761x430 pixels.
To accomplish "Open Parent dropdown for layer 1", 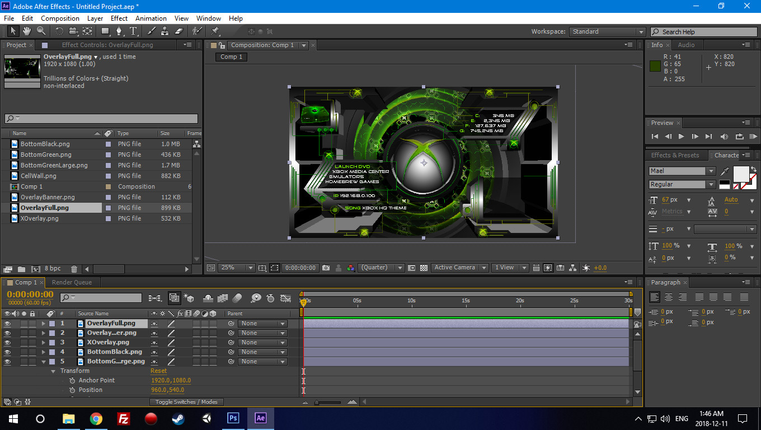I will pyautogui.click(x=263, y=324).
